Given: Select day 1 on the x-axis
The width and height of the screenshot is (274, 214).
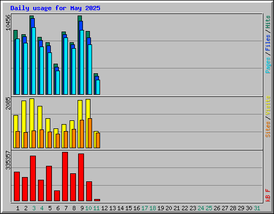Looking at the screenshot, I should coord(18,208).
